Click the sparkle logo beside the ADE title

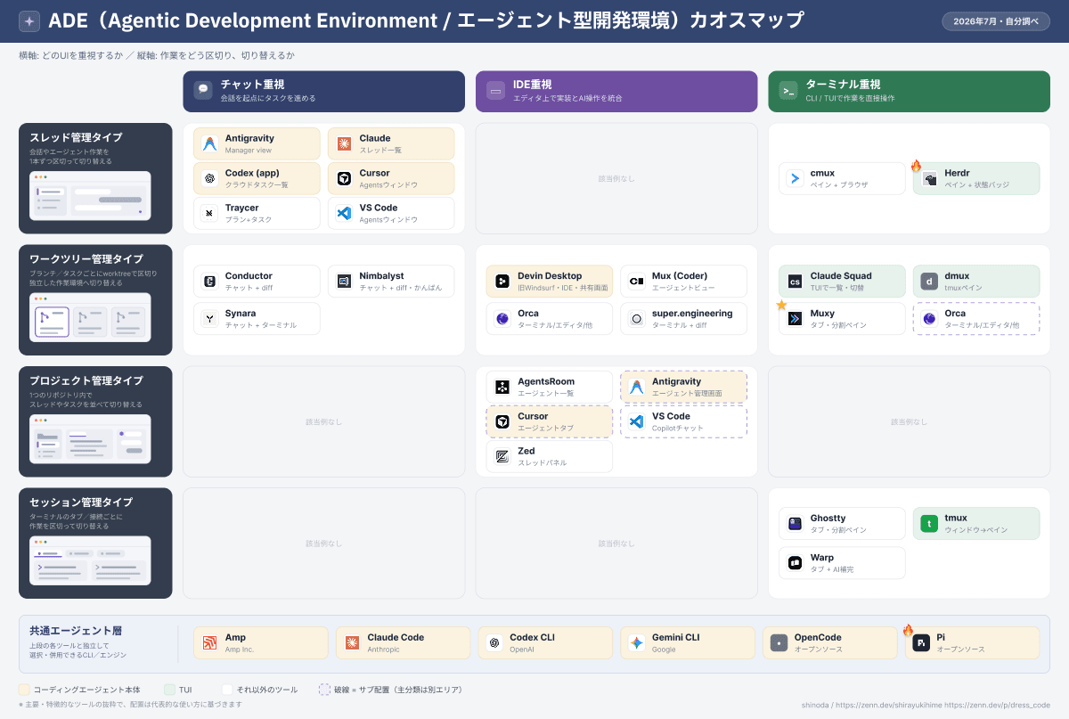point(29,21)
